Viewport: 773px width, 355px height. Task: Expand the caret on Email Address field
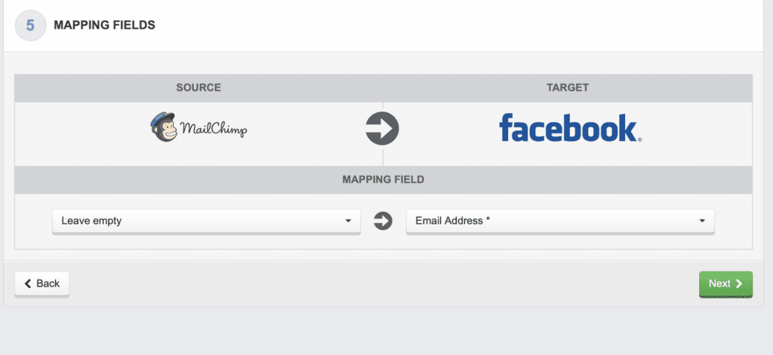click(702, 221)
